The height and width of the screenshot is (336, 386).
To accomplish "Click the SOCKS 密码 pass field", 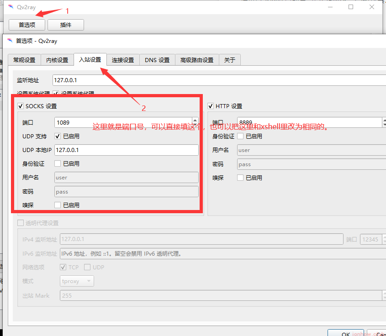I will coord(126,192).
